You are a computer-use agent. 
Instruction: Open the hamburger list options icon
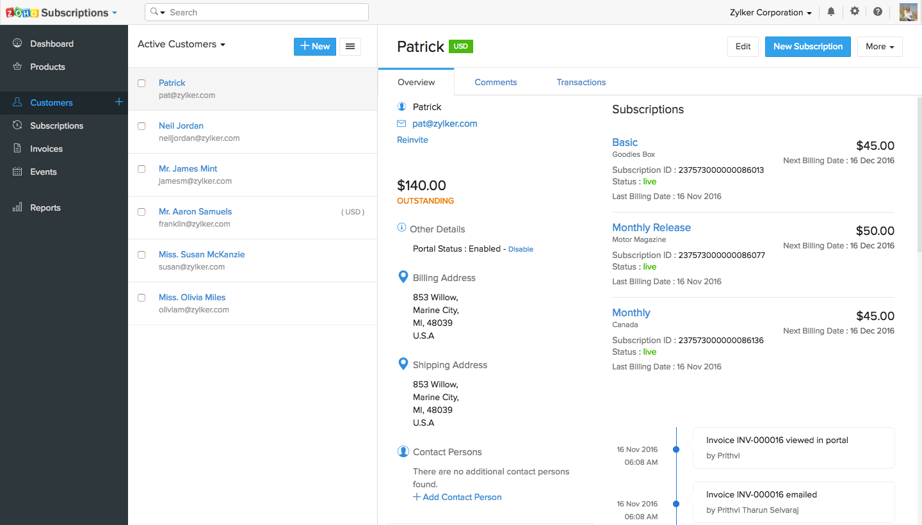(x=350, y=46)
